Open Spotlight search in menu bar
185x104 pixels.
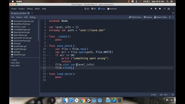click(167, 1)
